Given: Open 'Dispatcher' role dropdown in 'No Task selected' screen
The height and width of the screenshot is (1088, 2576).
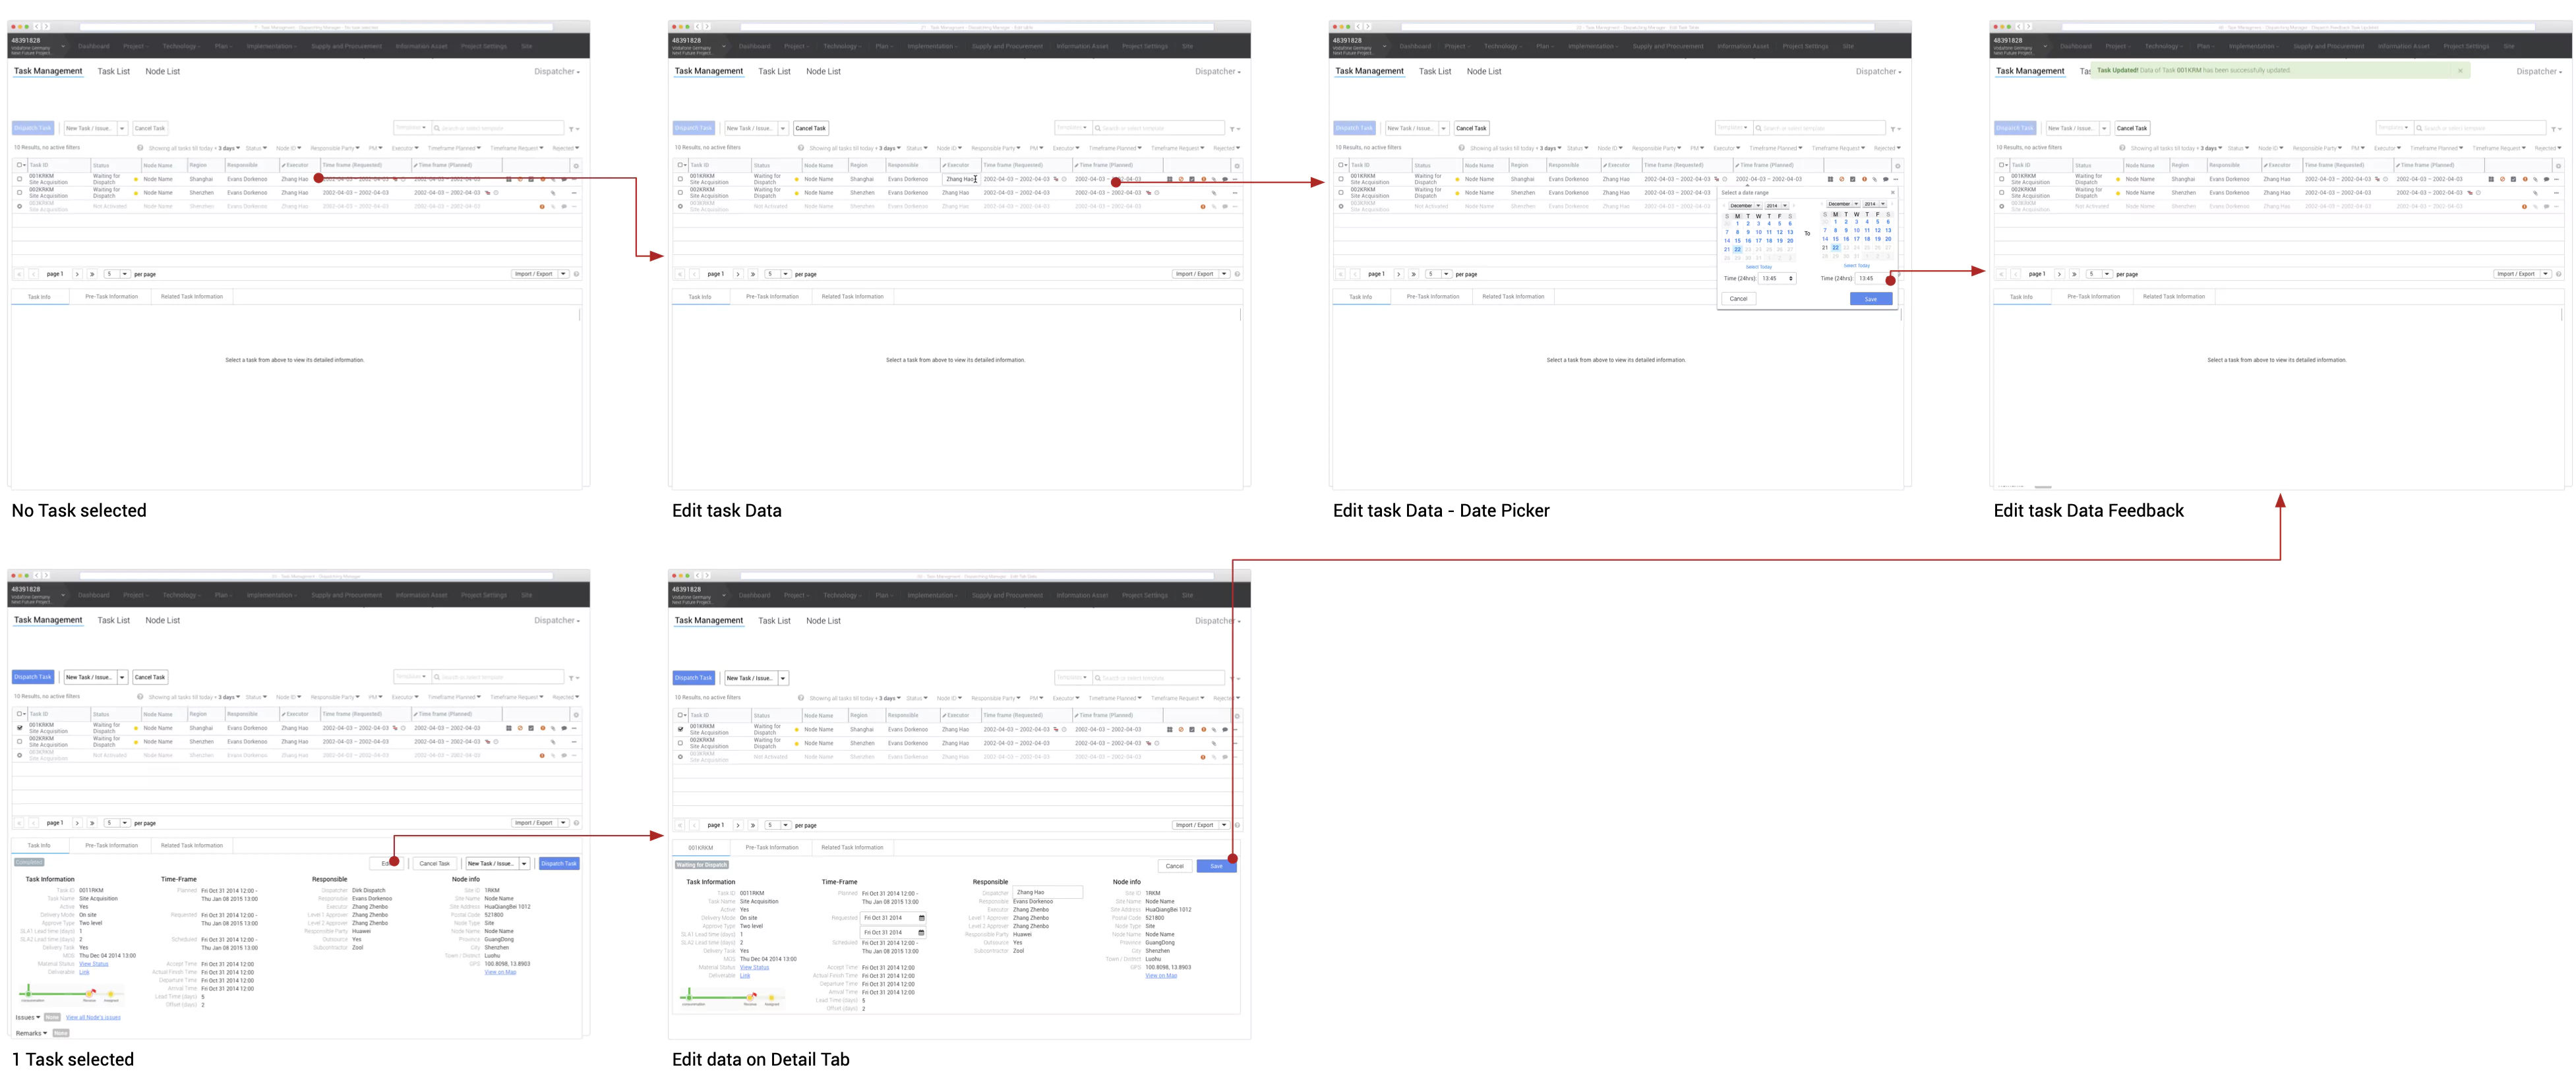Looking at the screenshot, I should tap(556, 72).
